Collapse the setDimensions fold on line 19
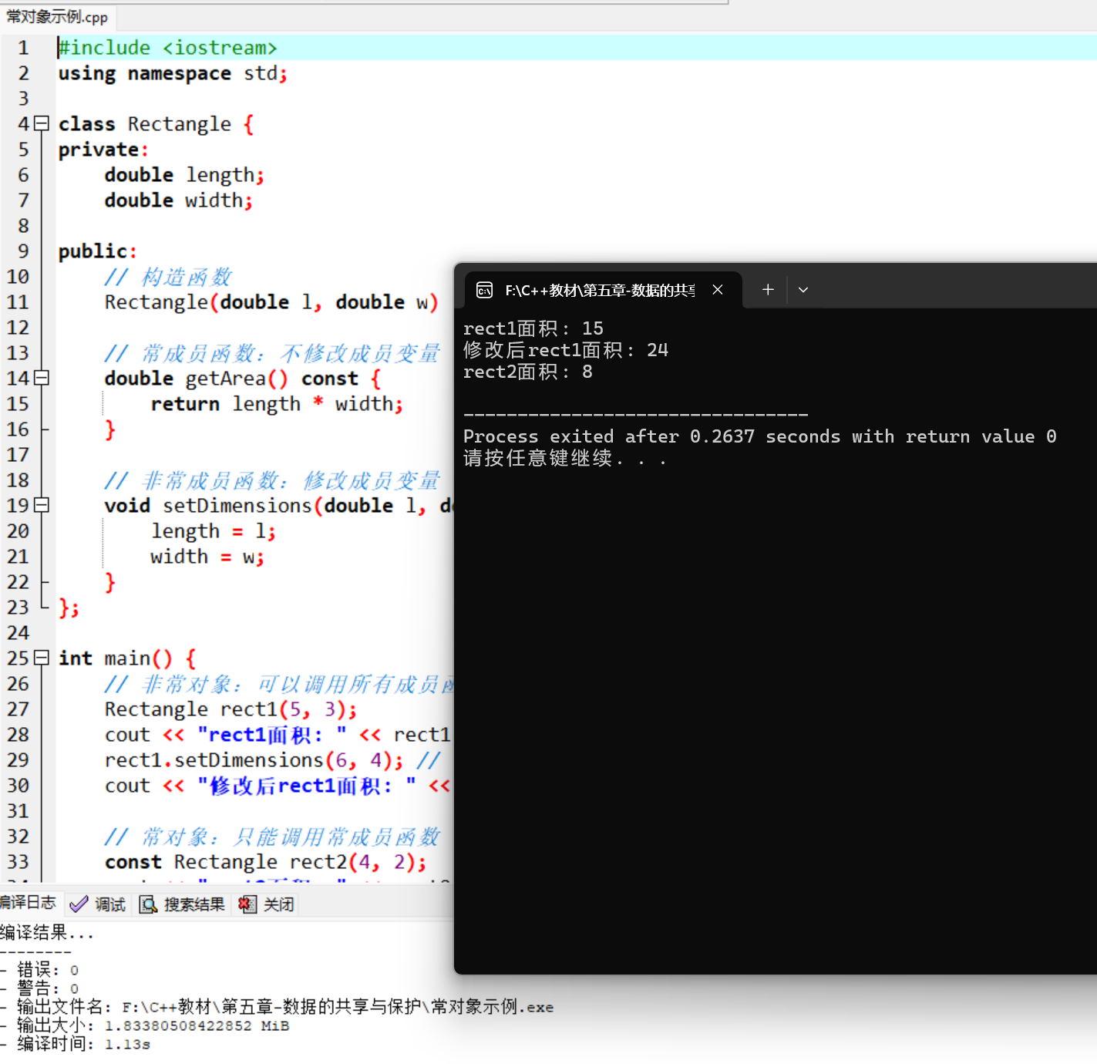Screen dimensions: 1097x1064 (x=42, y=505)
